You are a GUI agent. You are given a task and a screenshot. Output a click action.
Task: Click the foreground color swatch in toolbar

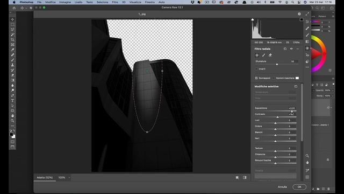(x=11, y=134)
